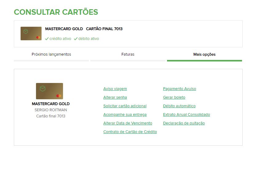
Task: Open the Aviso viagem link
Action: pos(115,89)
